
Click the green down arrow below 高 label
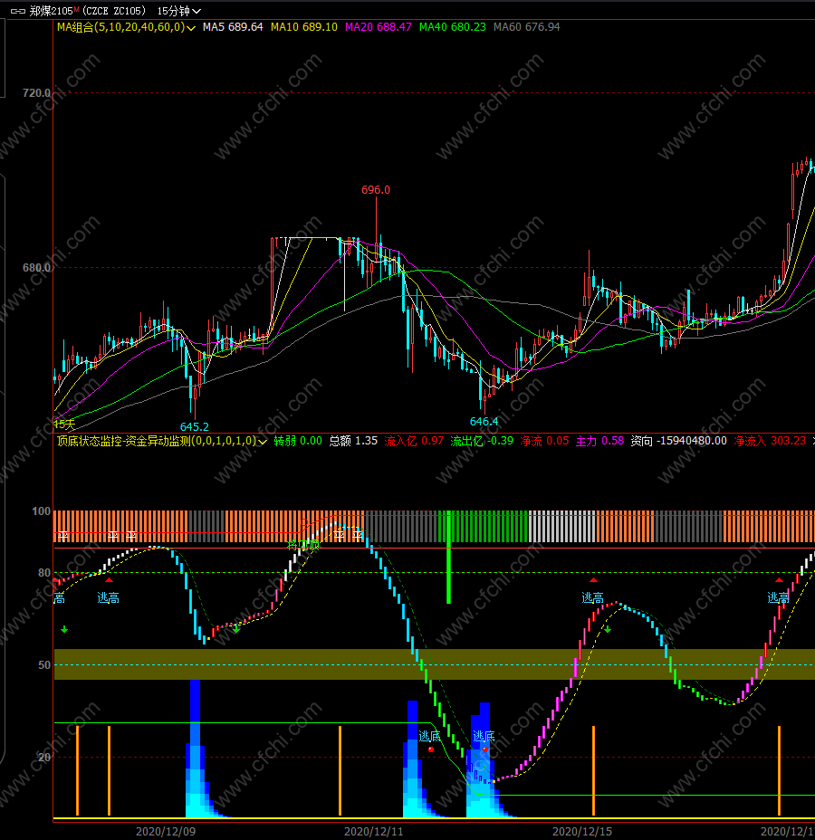(x=64, y=629)
